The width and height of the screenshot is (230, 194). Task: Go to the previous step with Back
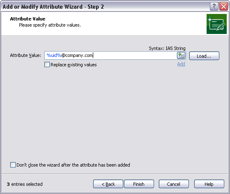108,184
